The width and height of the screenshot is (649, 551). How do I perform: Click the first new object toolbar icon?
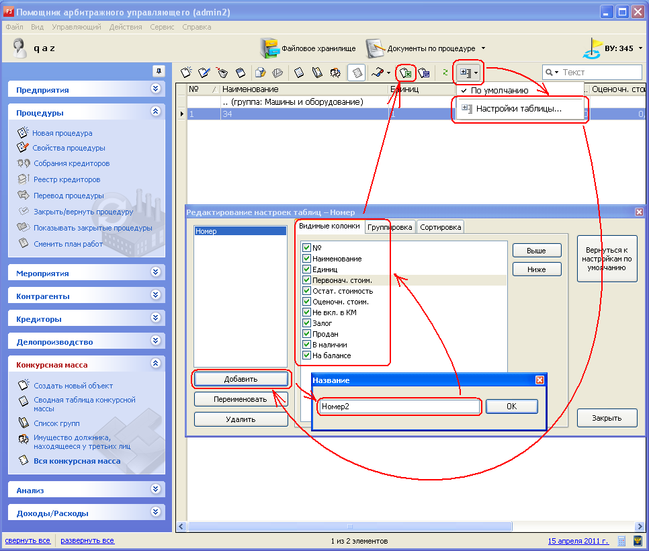[187, 73]
